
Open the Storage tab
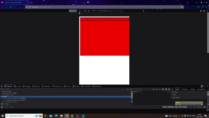point(76,86)
